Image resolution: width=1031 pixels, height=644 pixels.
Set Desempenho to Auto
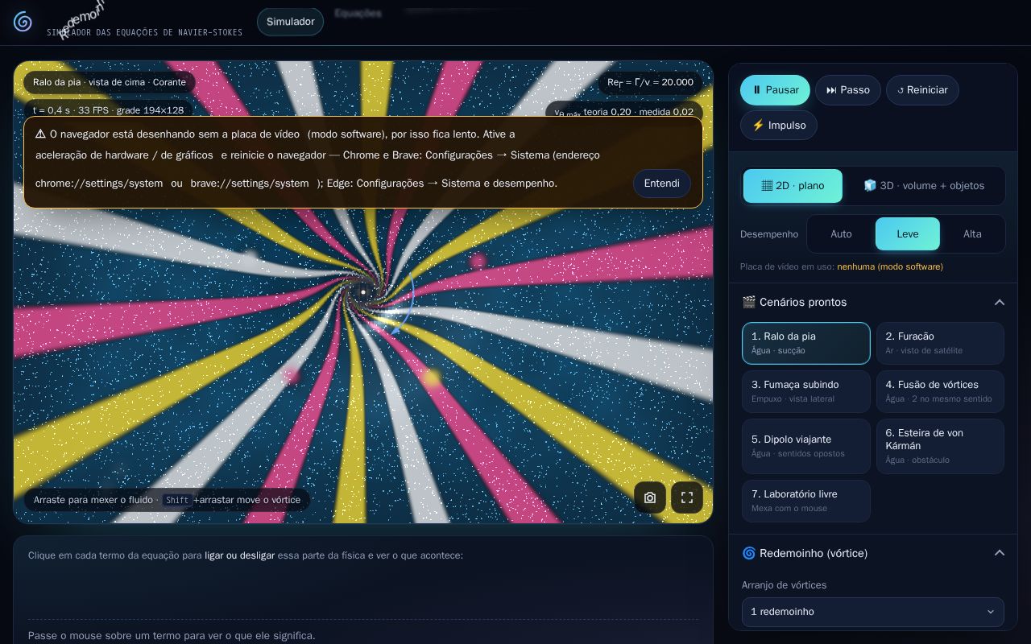pyautogui.click(x=841, y=234)
